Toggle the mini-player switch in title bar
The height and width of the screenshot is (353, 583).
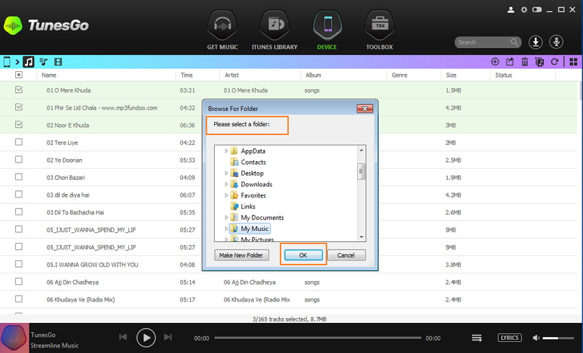[536, 10]
